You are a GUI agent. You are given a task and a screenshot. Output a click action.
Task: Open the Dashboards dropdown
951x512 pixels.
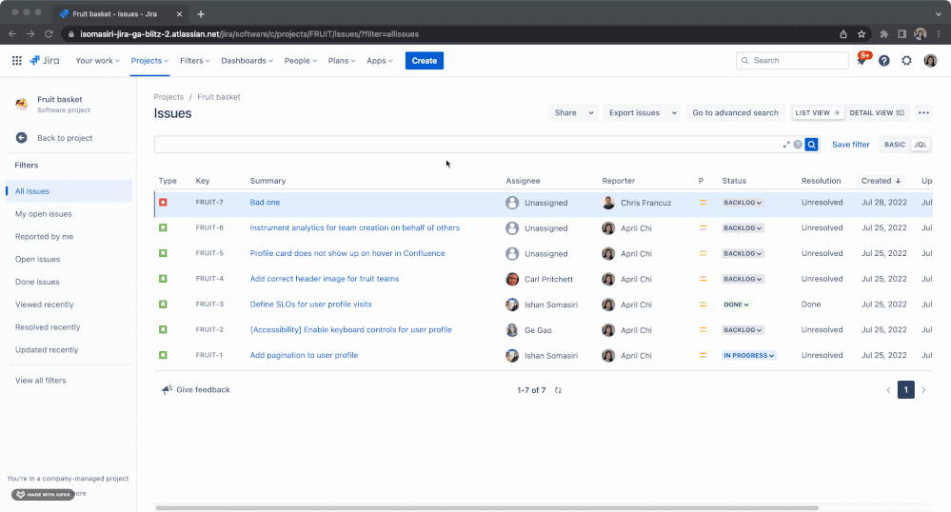247,61
